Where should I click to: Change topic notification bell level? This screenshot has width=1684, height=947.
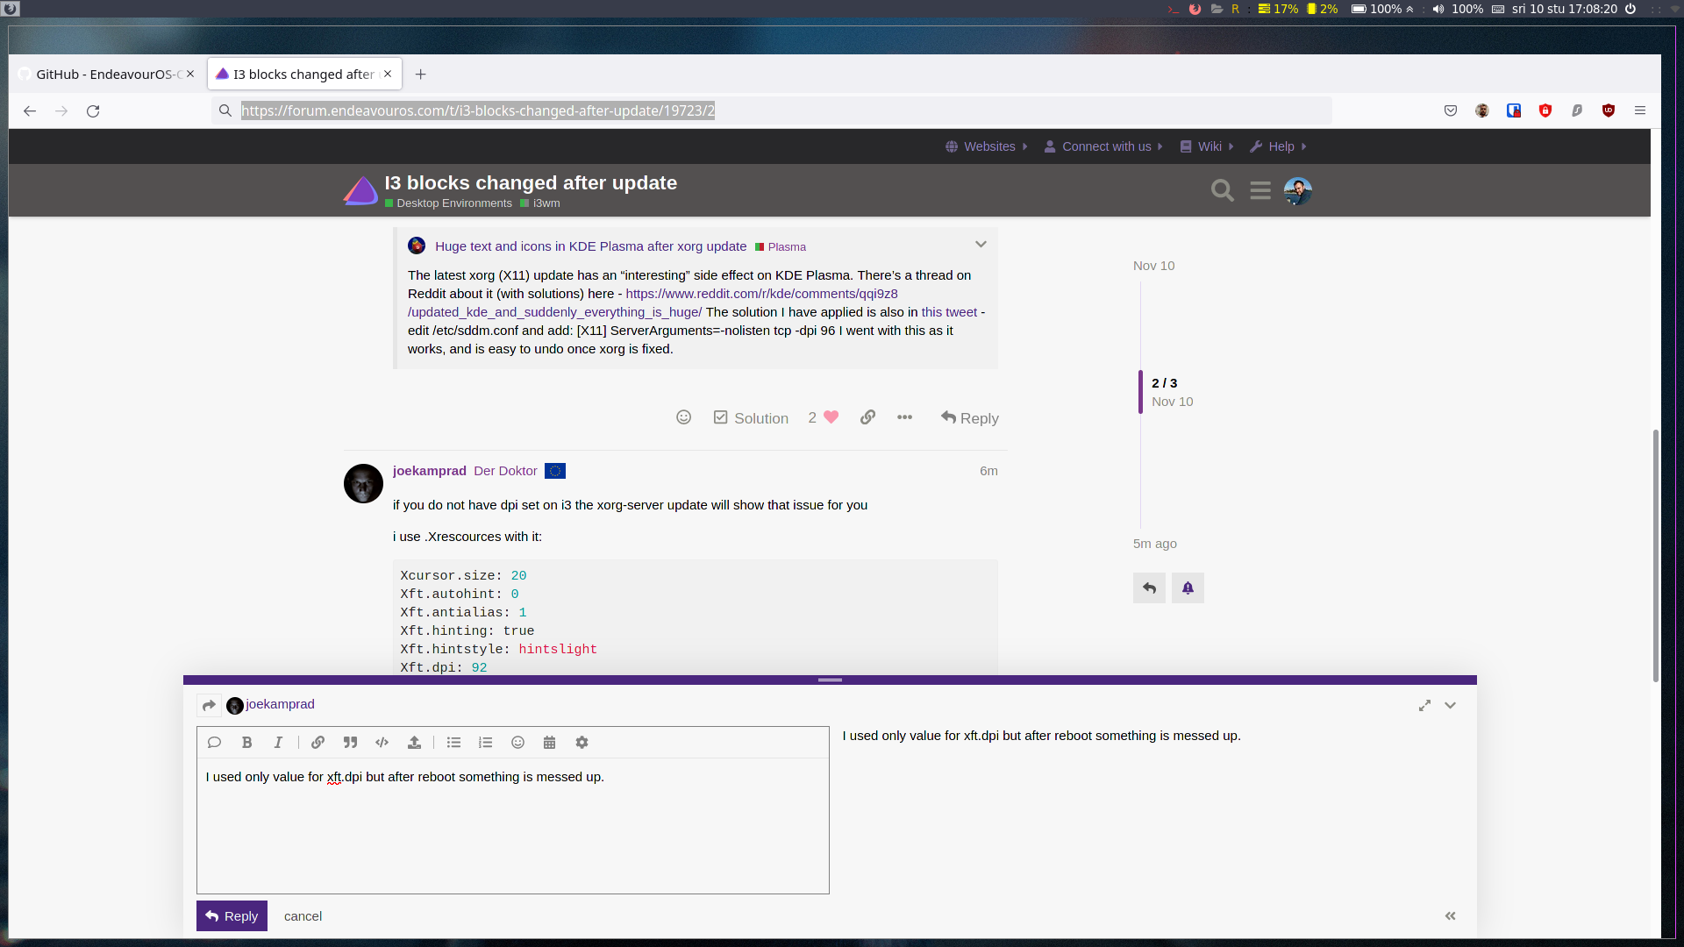tap(1188, 587)
